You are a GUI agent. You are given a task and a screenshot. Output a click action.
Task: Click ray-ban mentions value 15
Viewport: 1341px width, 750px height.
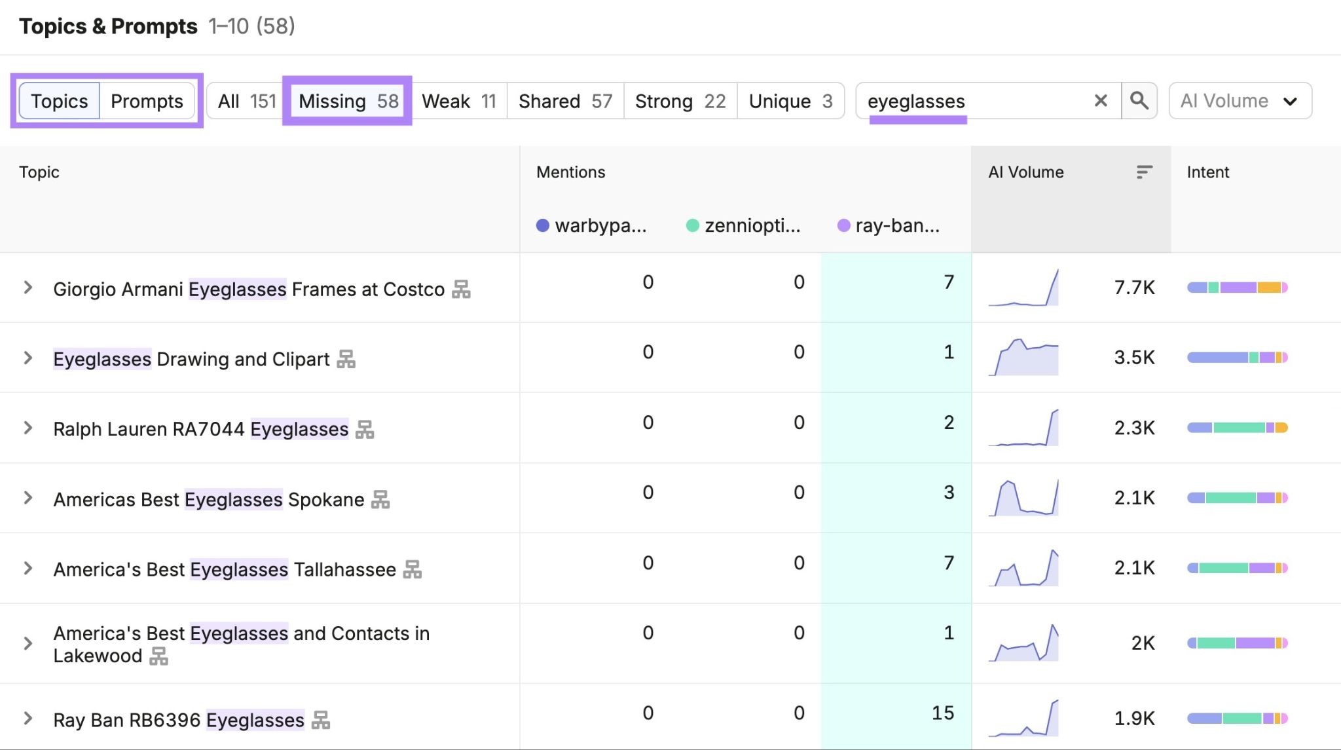(943, 713)
